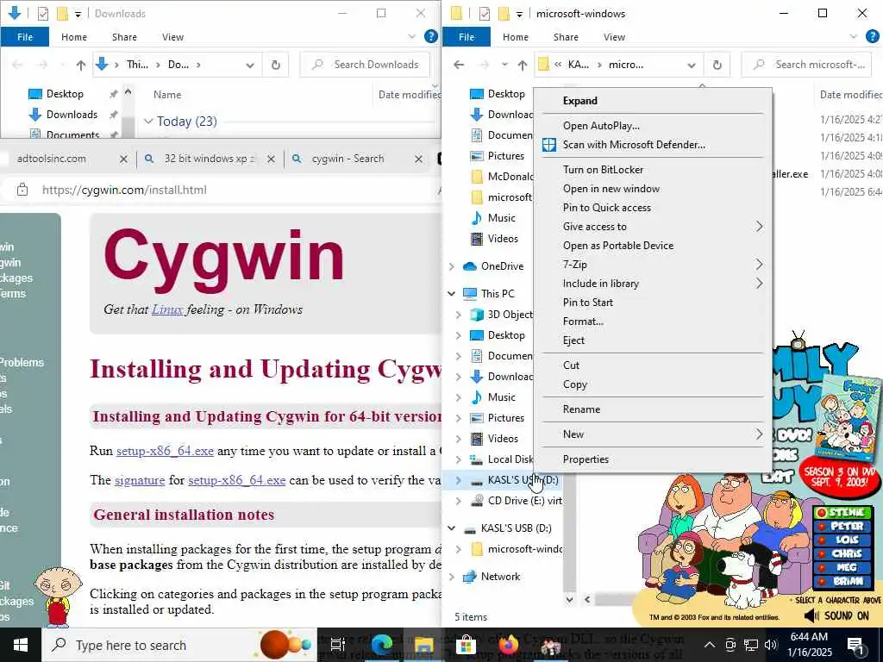The width and height of the screenshot is (883, 662).
Task: Expand Network tree node
Action: click(452, 577)
